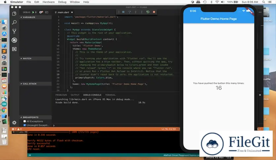Click the errors count in status bar
This screenshot has width=276, height=160.
[14, 129]
